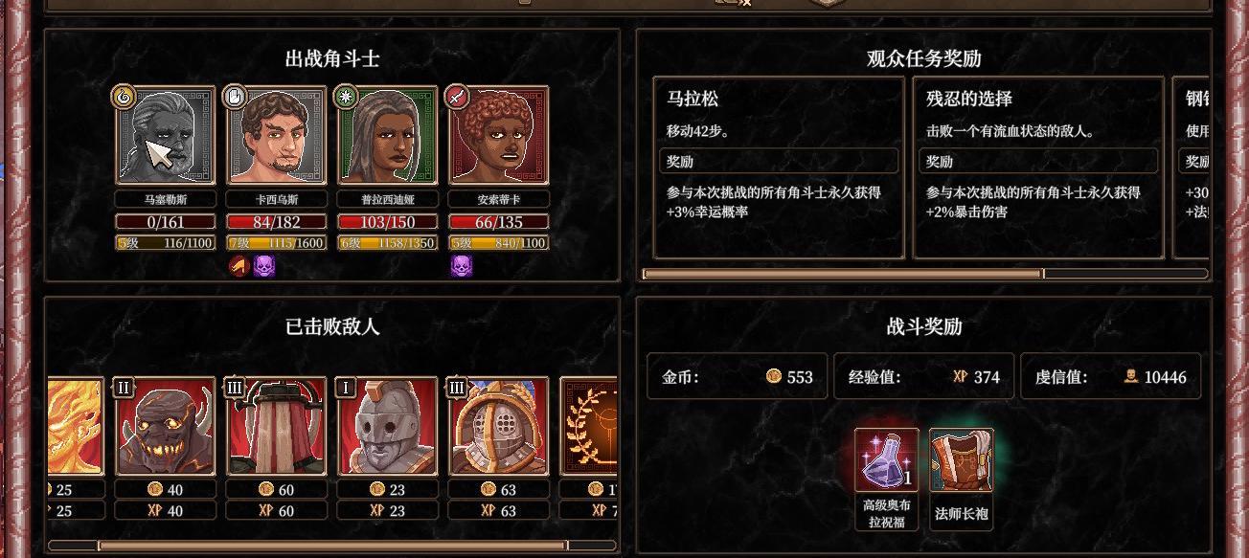The image size is (1249, 558).
Task: Open the 马拉松 audience quest card
Action: (779, 167)
